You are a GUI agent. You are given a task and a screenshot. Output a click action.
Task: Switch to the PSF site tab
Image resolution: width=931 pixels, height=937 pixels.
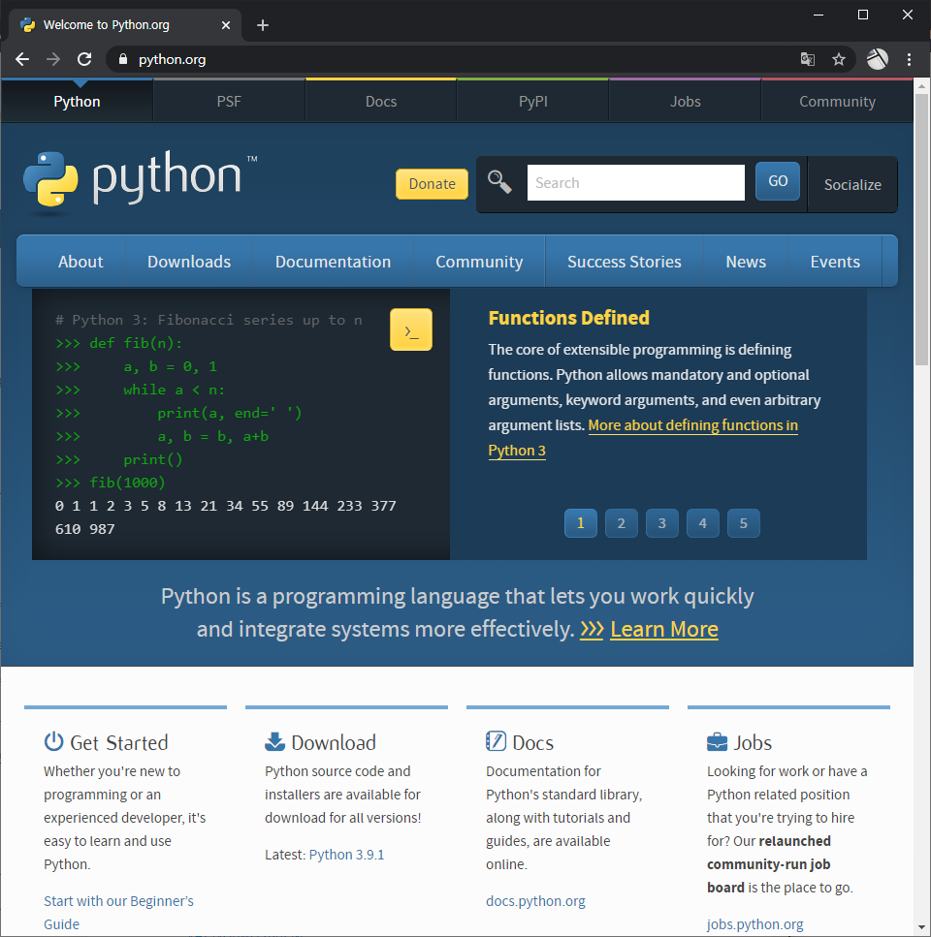pos(229,102)
